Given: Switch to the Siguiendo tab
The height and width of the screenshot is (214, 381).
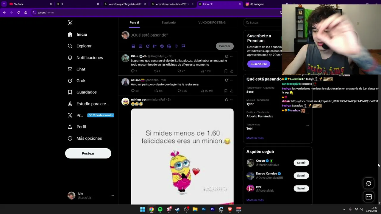Looking at the screenshot, I should 168,23.
